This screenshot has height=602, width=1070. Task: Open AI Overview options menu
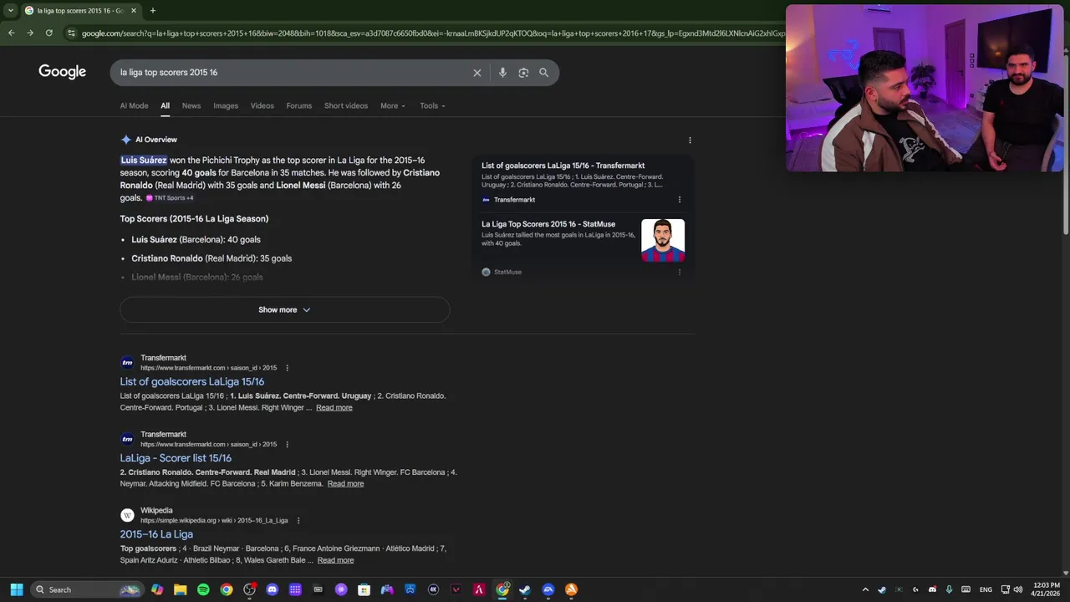pyautogui.click(x=690, y=140)
